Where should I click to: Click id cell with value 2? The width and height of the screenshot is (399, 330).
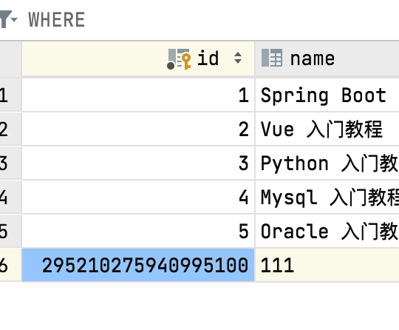tap(138, 129)
